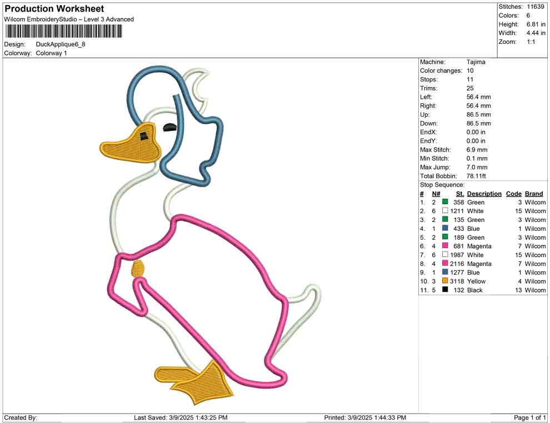Click the blue thread swatch for stop 4

pos(444,229)
